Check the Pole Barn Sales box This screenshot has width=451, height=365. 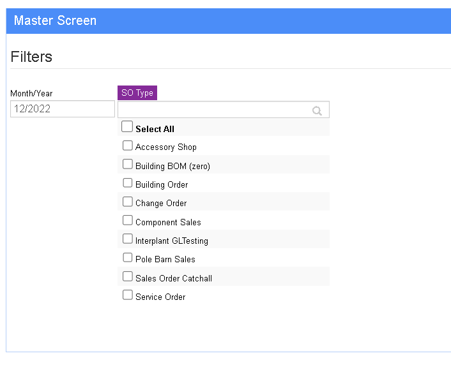tap(127, 258)
